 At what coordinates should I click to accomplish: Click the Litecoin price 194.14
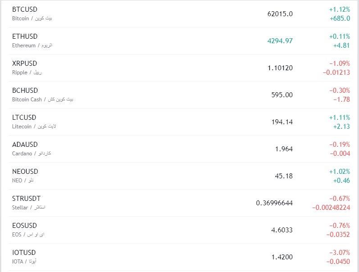pos(282,122)
